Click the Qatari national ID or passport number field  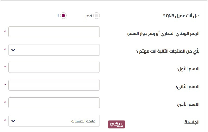click(54, 32)
